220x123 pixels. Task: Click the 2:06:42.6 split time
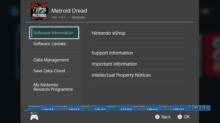(152, 109)
